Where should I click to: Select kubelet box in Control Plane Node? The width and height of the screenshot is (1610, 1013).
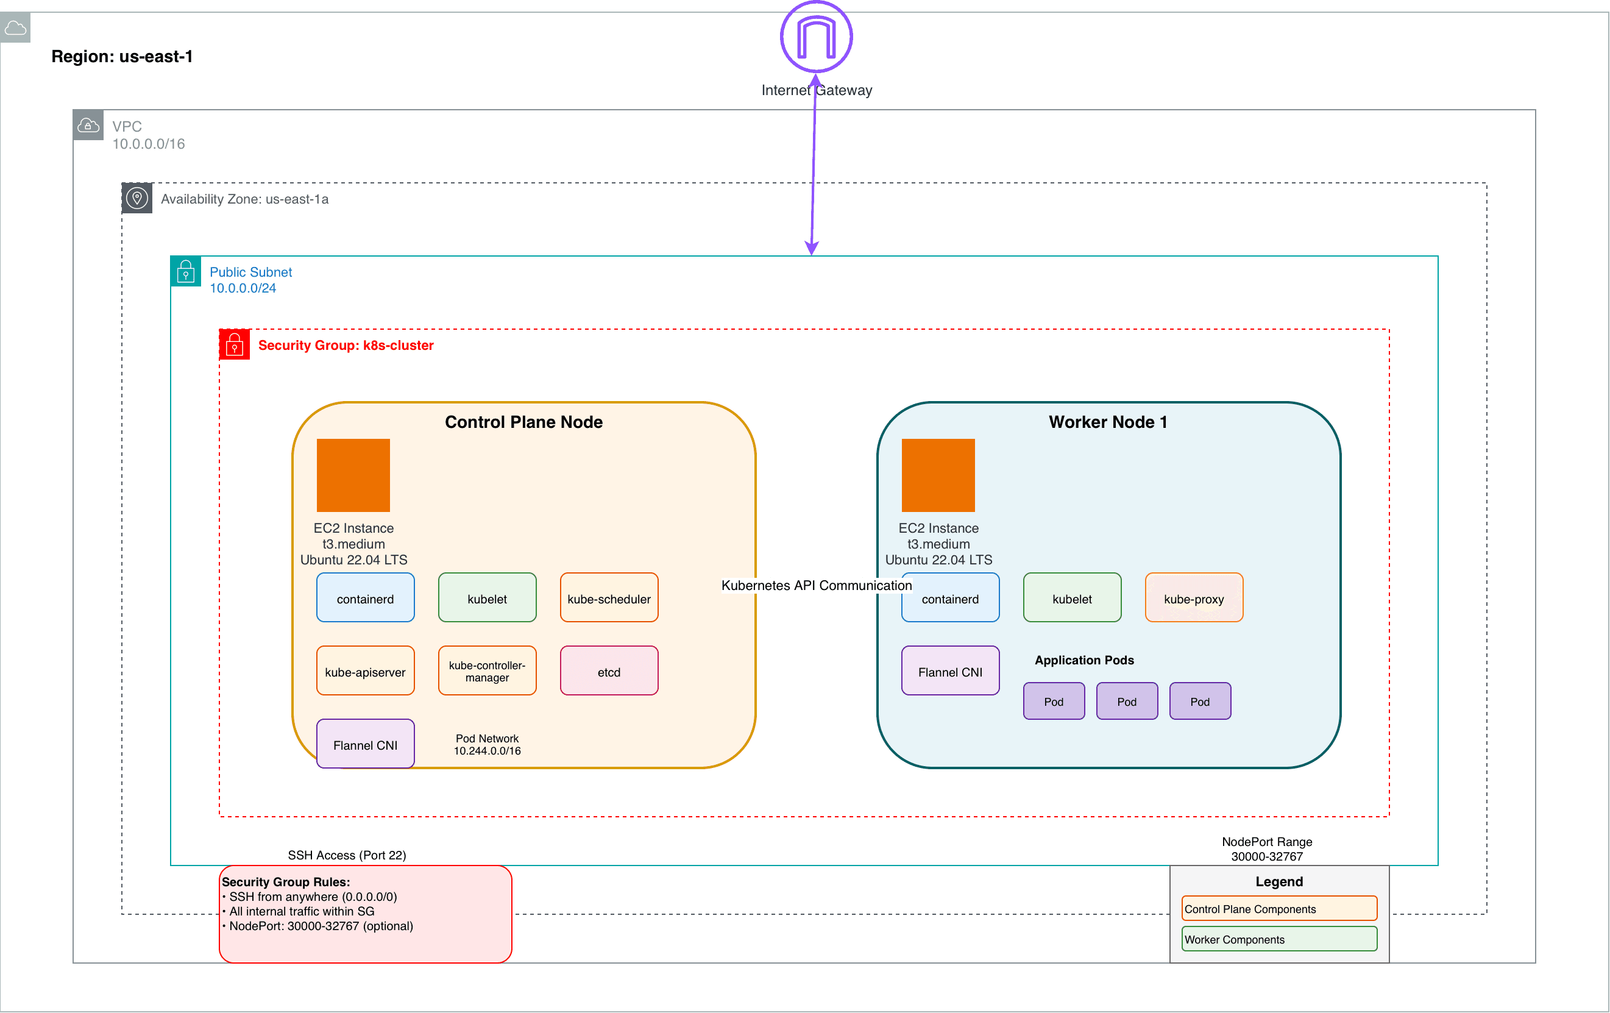click(488, 598)
